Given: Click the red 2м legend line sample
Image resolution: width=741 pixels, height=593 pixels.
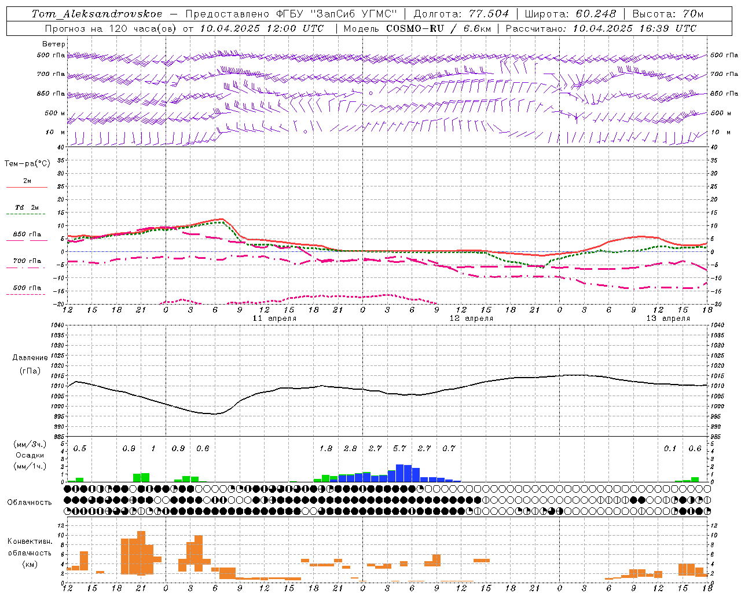Looking at the screenshot, I should 27,187.
